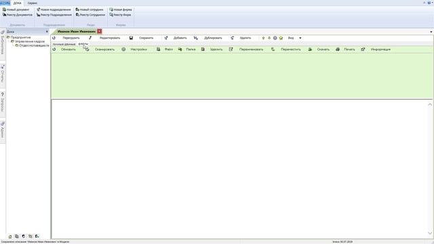Click Сканировать in the files toolbar

pyautogui.click(x=100, y=49)
